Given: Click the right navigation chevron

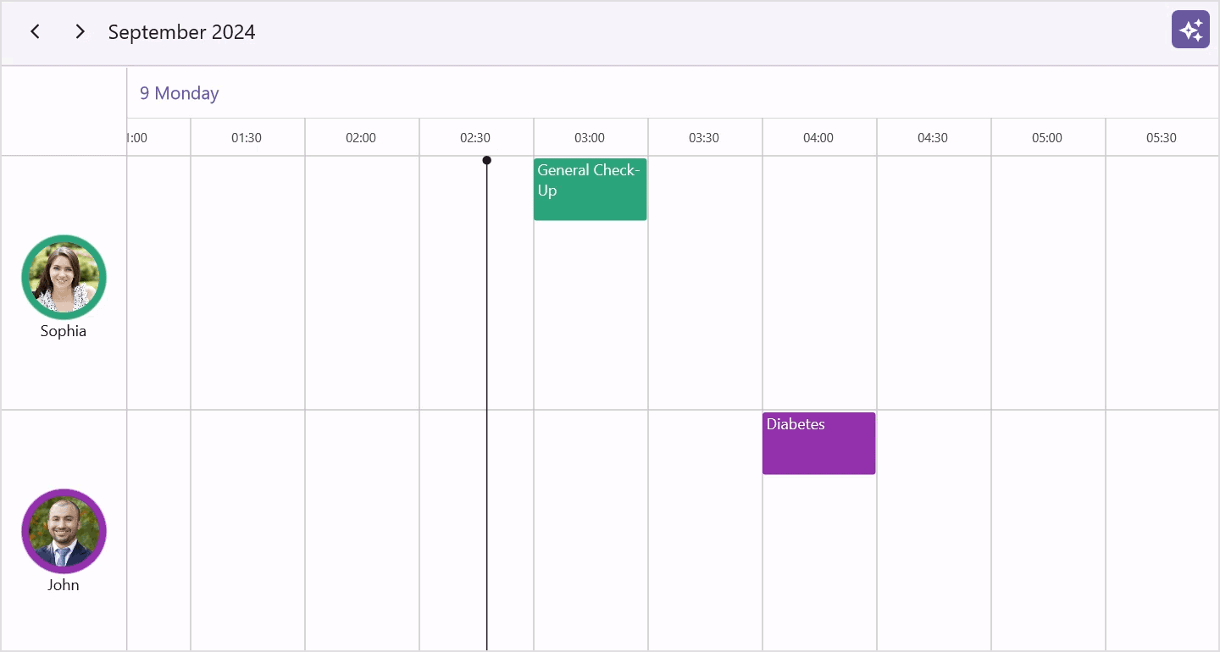Looking at the screenshot, I should pos(80,30).
